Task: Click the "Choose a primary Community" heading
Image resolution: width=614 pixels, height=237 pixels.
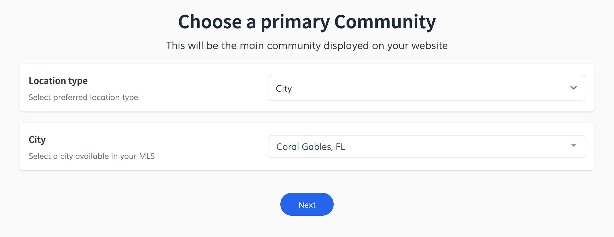Action: coord(307,22)
